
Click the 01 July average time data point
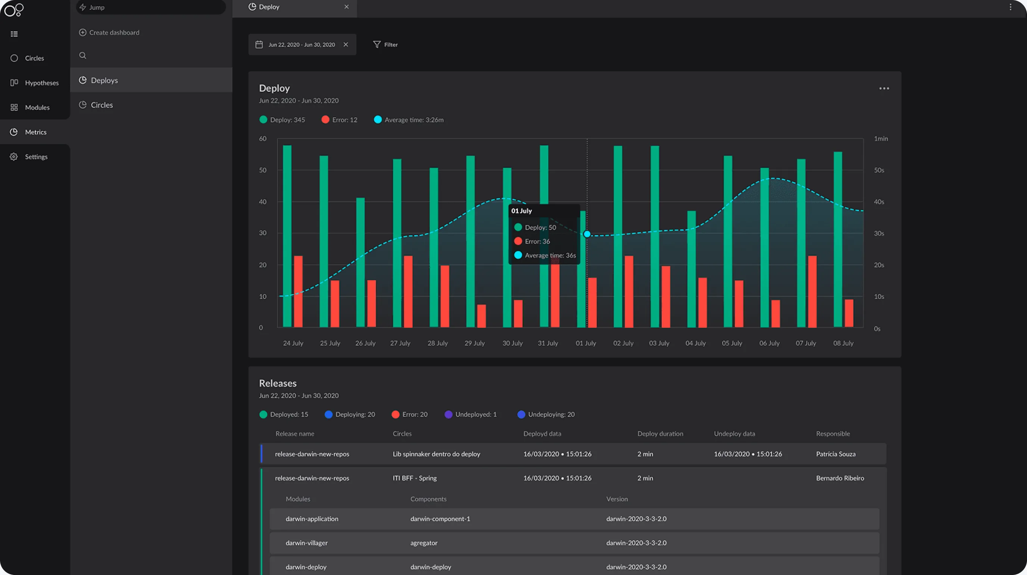(587, 234)
